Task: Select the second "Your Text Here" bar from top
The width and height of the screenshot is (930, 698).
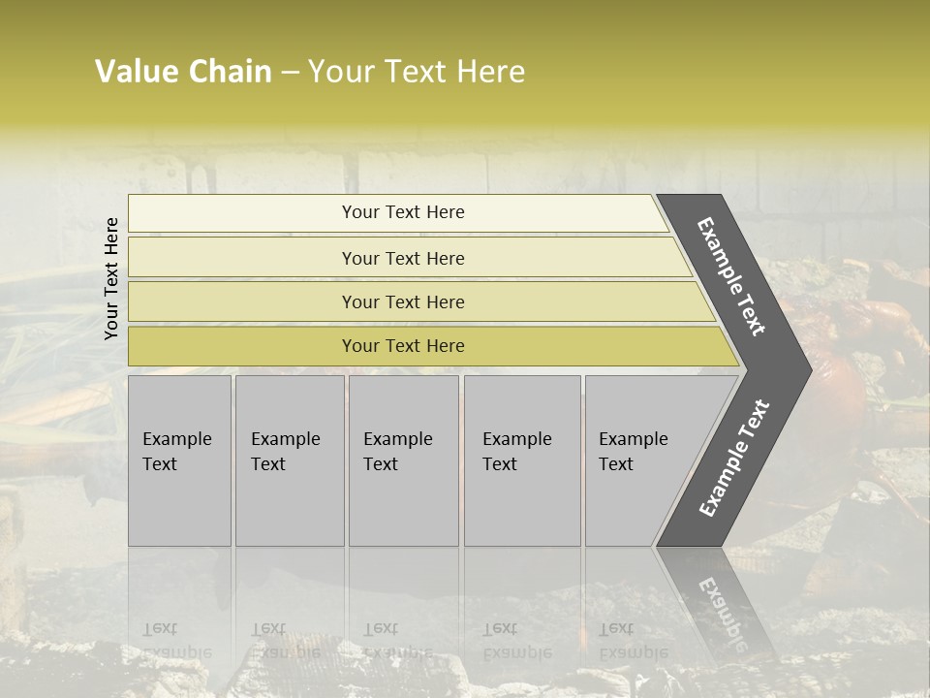Action: coord(403,258)
